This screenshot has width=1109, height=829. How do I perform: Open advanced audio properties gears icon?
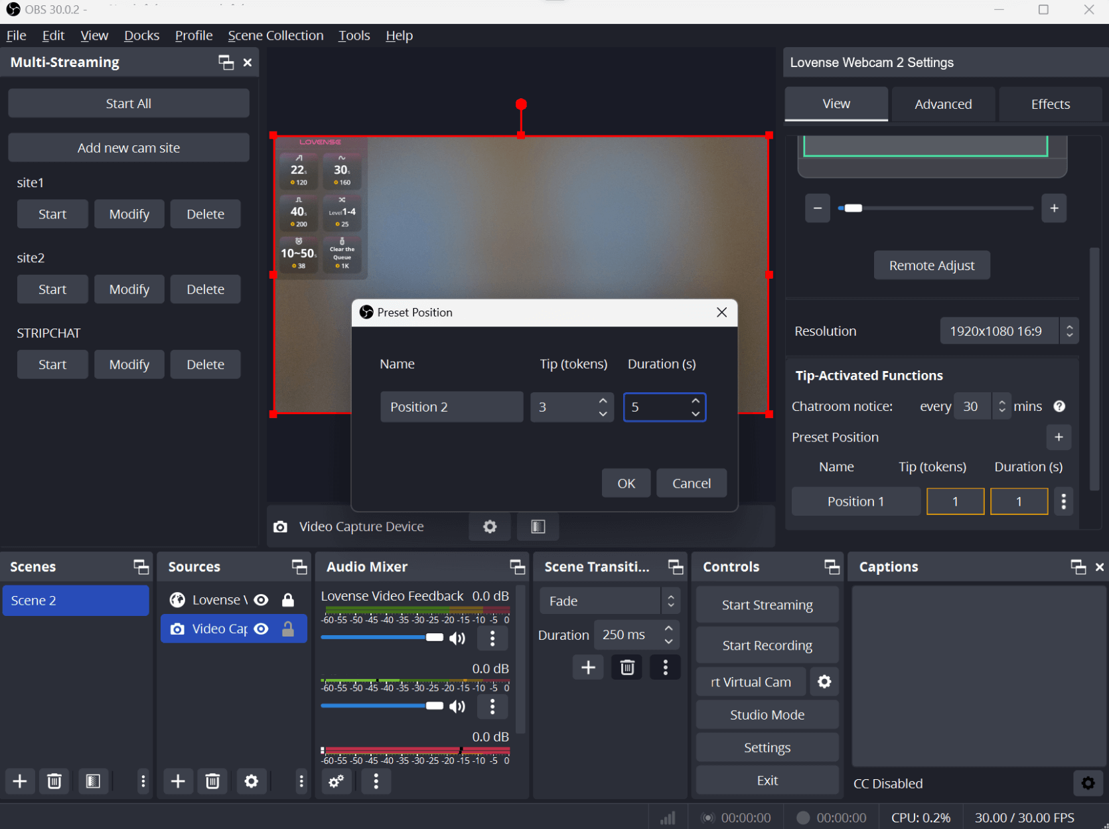pos(336,781)
